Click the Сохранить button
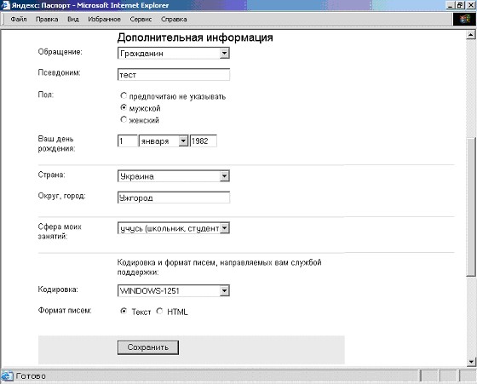Screen dimensions: 477x384 pos(148,347)
